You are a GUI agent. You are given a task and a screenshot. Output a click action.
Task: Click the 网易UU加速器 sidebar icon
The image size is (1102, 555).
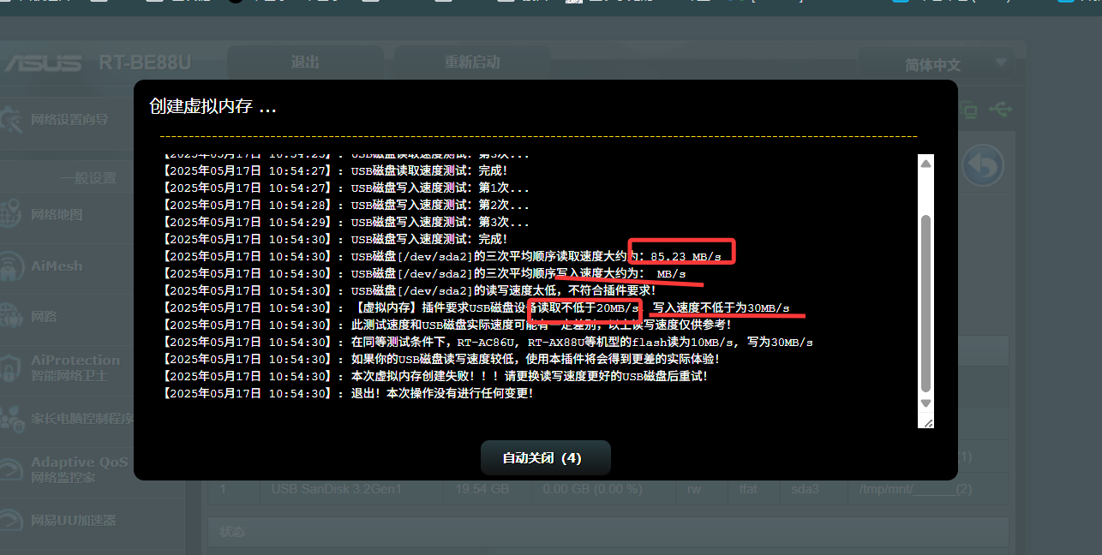(x=10, y=520)
